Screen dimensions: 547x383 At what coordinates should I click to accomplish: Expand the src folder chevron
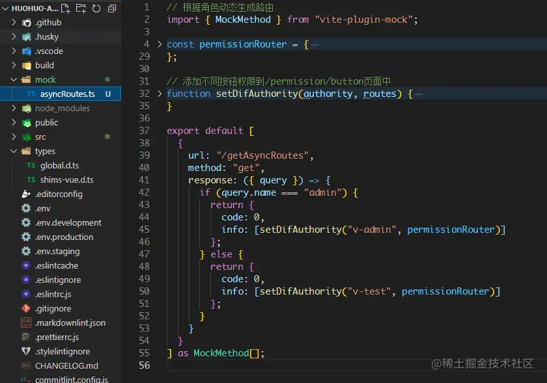pos(14,137)
